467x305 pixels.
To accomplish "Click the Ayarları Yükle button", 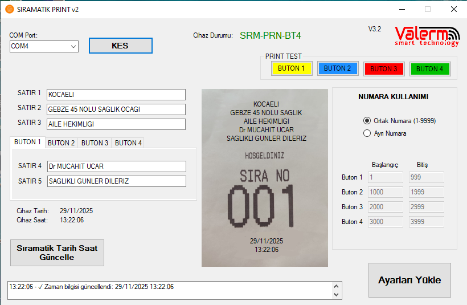I will click(x=409, y=280).
